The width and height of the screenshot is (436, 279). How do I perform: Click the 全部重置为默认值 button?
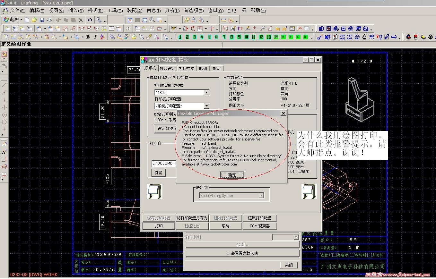(x=242, y=253)
